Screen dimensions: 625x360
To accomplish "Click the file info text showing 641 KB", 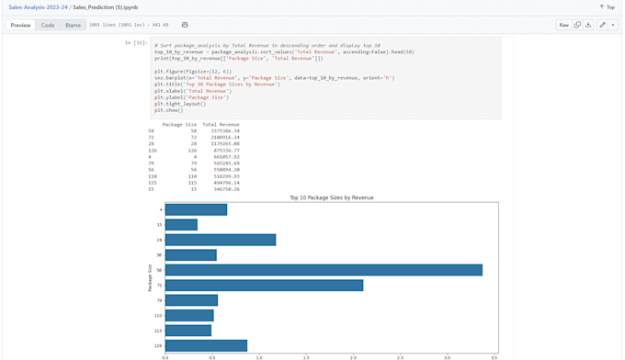I will coord(129,25).
